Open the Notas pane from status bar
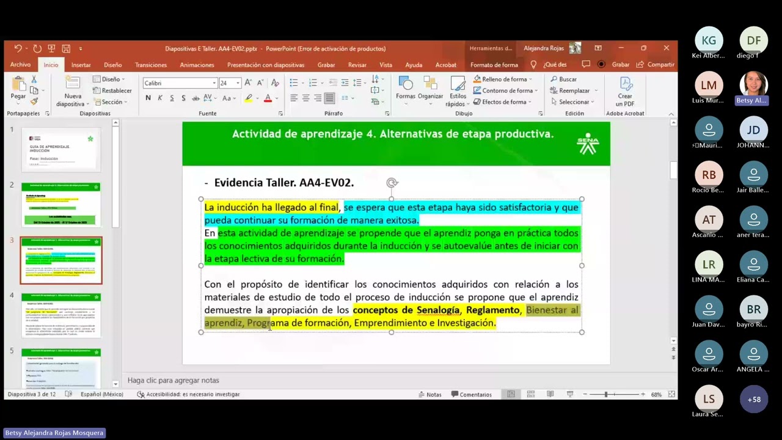 [x=429, y=394]
